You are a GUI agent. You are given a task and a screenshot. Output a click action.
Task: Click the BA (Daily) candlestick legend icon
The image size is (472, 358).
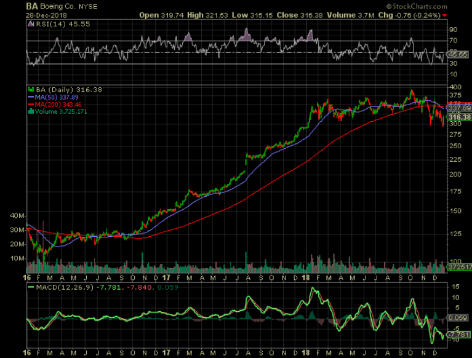[x=29, y=89]
